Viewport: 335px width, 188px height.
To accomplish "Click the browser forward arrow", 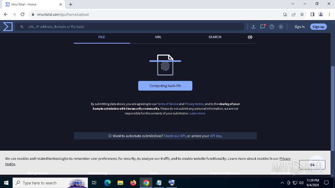I will click(14, 14).
